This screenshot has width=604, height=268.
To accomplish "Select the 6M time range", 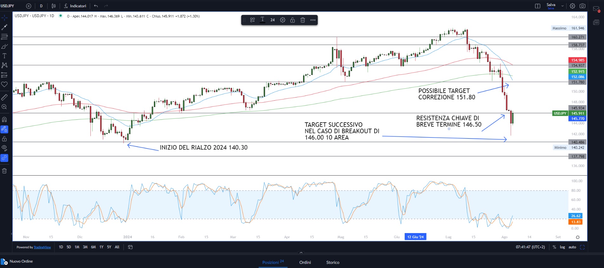I will point(93,247).
